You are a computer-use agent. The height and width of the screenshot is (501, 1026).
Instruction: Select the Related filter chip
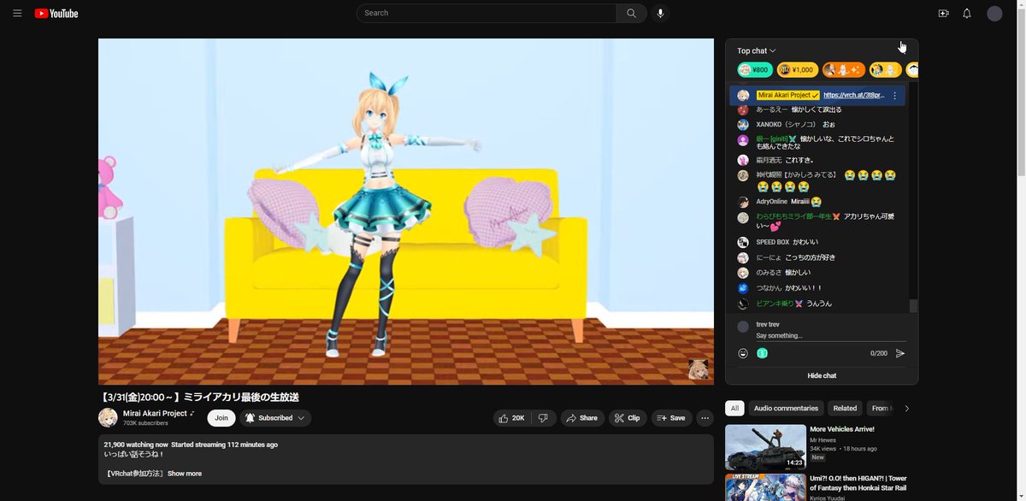click(845, 409)
